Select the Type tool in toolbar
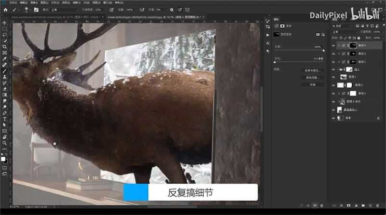The width and height of the screenshot is (386, 215). pyautogui.click(x=4, y=119)
